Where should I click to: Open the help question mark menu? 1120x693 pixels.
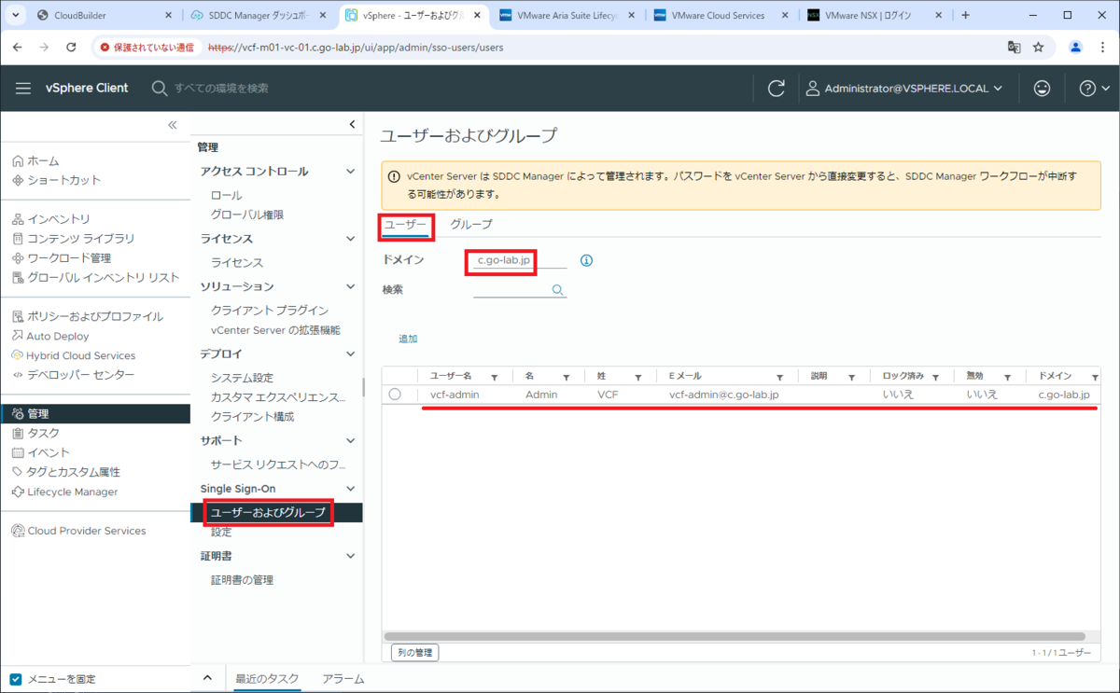1093,88
